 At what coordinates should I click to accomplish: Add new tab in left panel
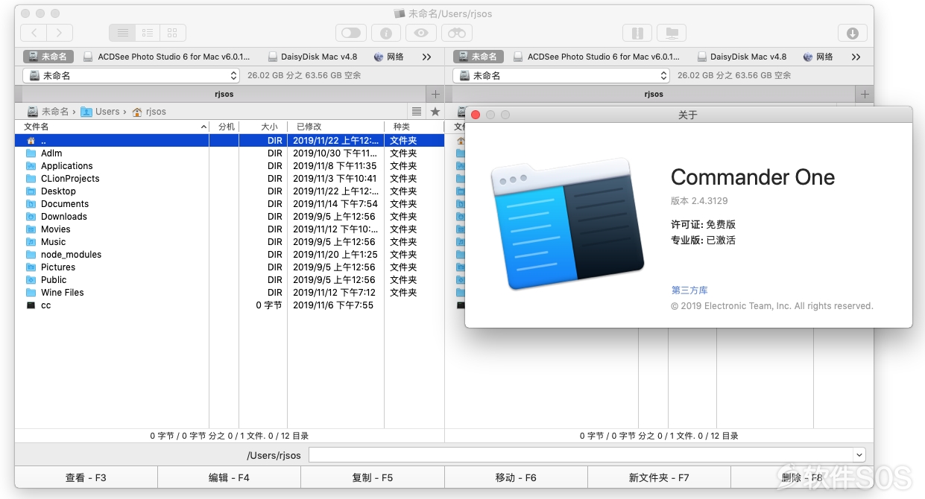[435, 95]
